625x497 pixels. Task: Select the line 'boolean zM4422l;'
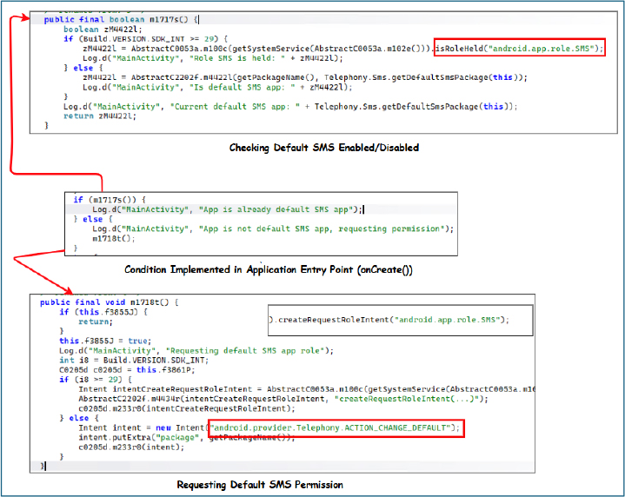point(103,30)
